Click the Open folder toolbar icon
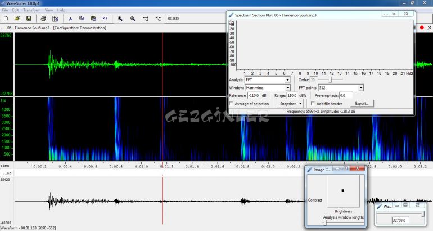Screen dimensions: 433x231 coord(17,19)
